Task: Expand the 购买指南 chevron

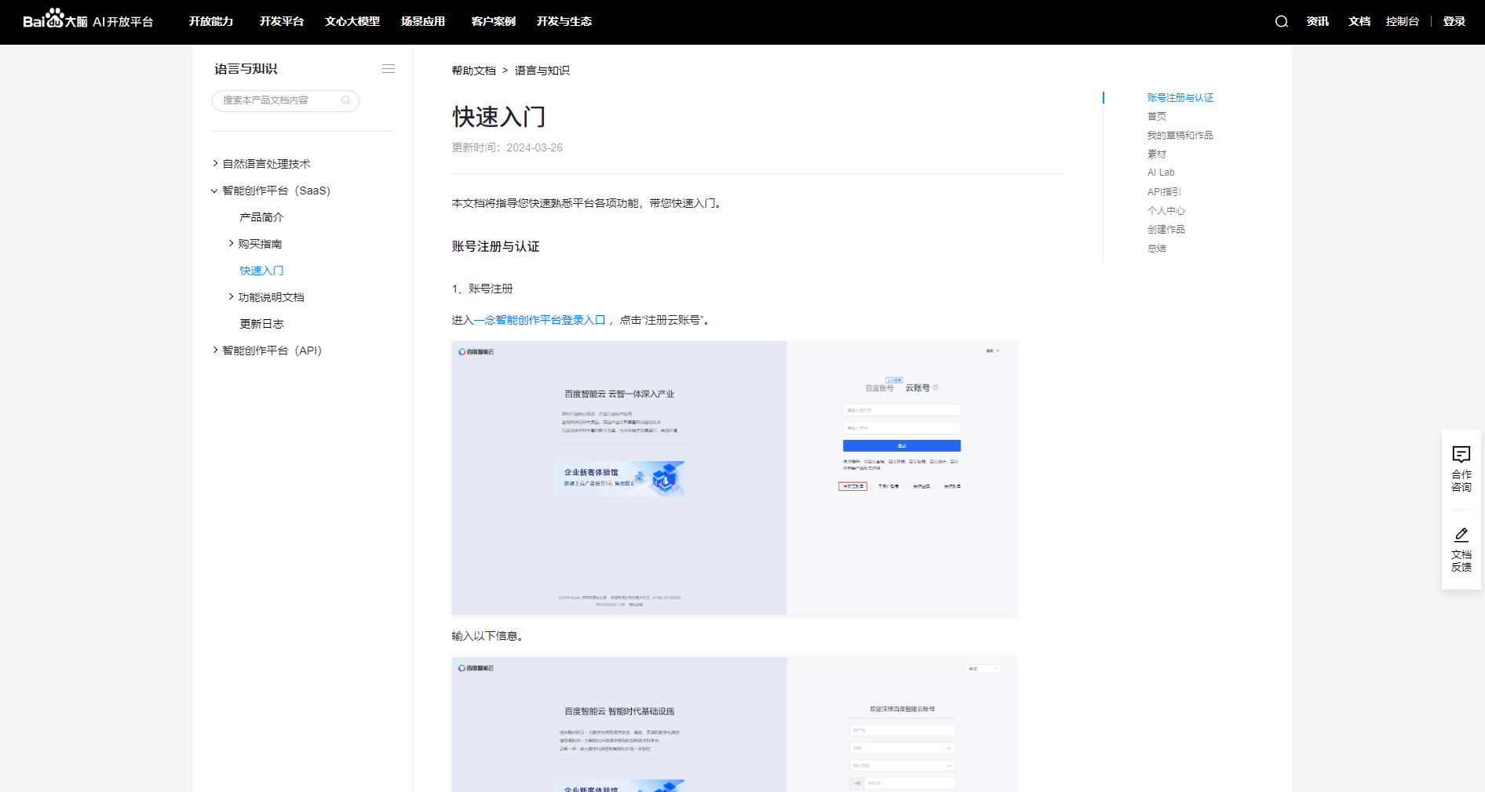Action: point(232,243)
